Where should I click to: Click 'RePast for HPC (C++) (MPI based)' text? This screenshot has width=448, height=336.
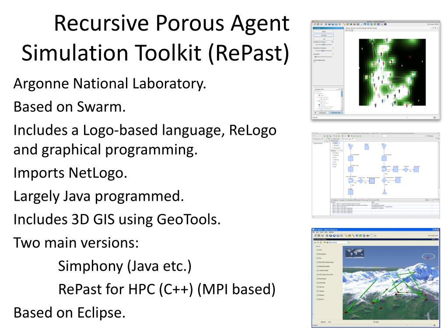pyautogui.click(x=167, y=289)
